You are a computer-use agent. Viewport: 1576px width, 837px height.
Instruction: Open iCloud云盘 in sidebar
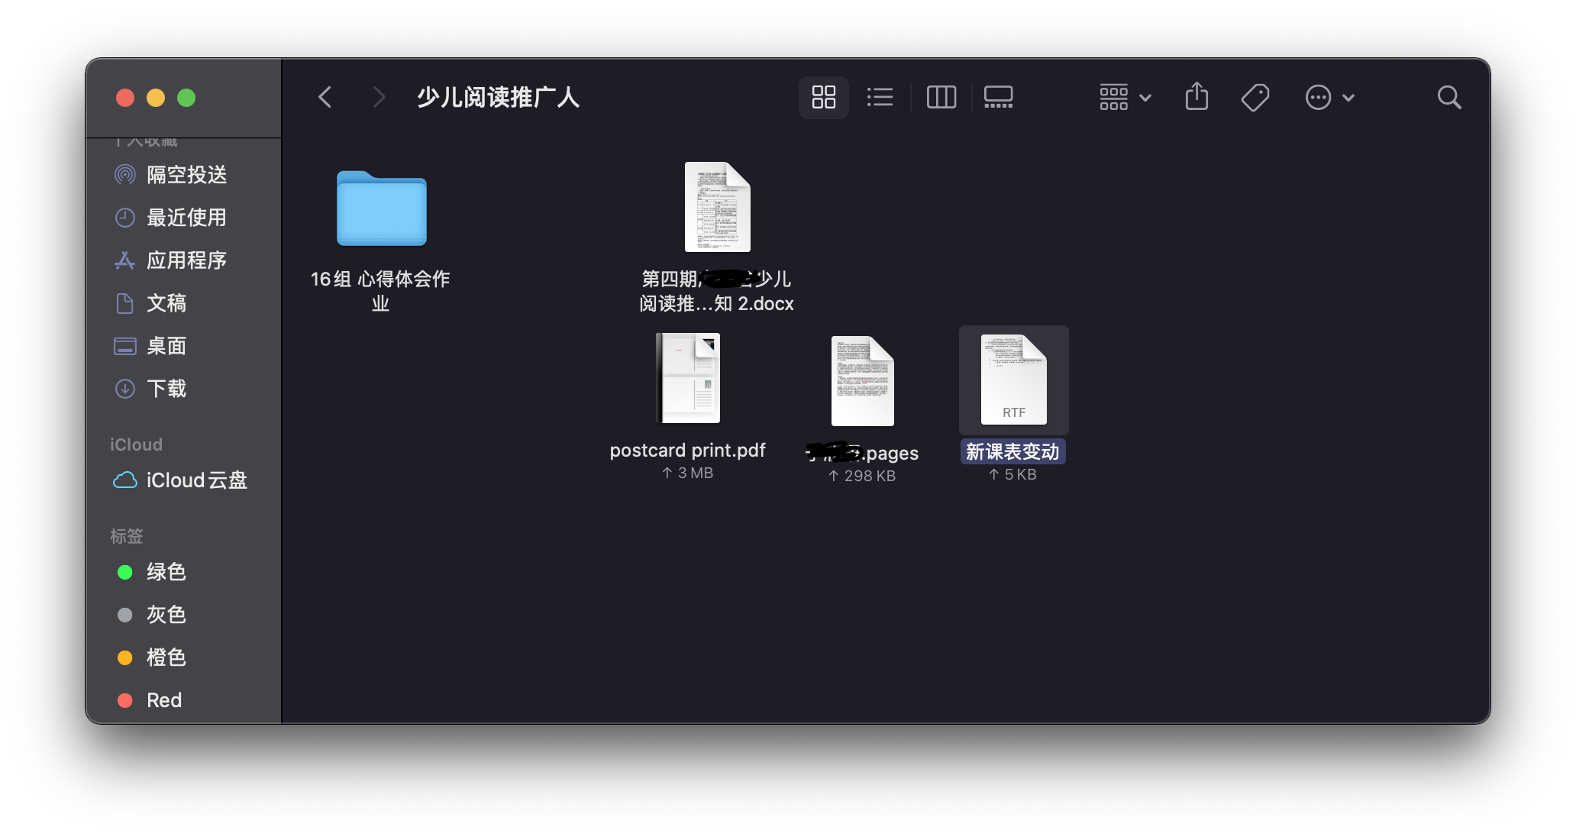[x=196, y=480]
